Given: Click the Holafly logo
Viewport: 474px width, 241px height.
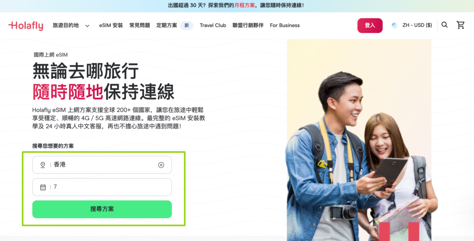Looking at the screenshot, I should [x=26, y=25].
